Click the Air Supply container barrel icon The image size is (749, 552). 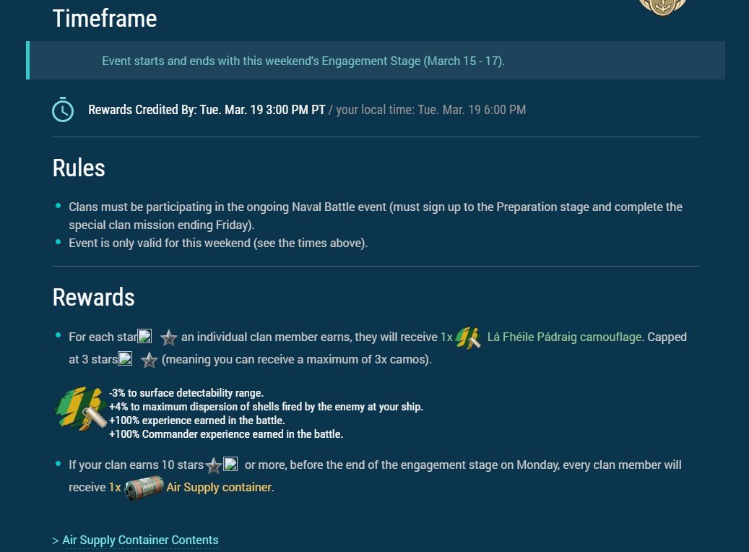click(144, 488)
